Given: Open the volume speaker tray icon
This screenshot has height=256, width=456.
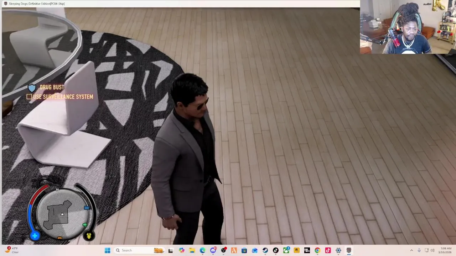Looking at the screenshot, I should [432, 250].
